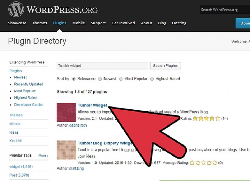Choose the Highest Rated sort radio button
Viewport: 250px width, 181px height.
coord(152,79)
